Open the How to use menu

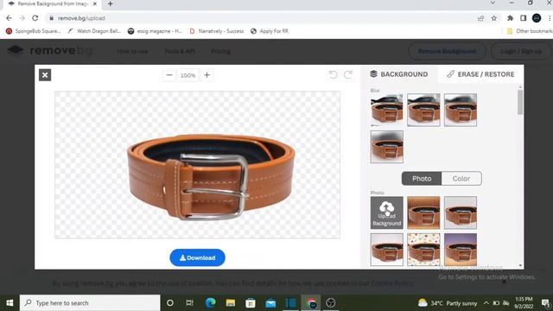(x=132, y=52)
